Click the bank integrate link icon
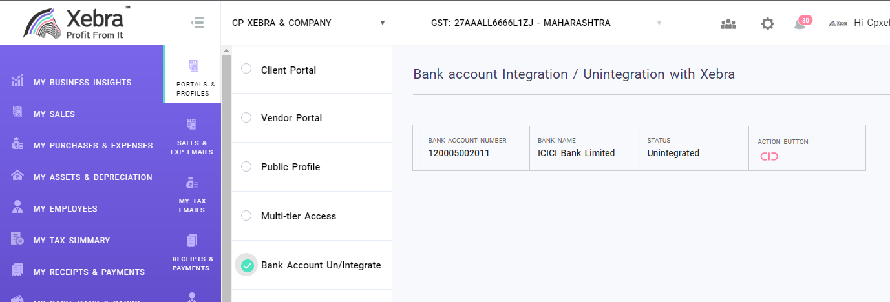Screen dimensions: 890x302 pyautogui.click(x=768, y=156)
